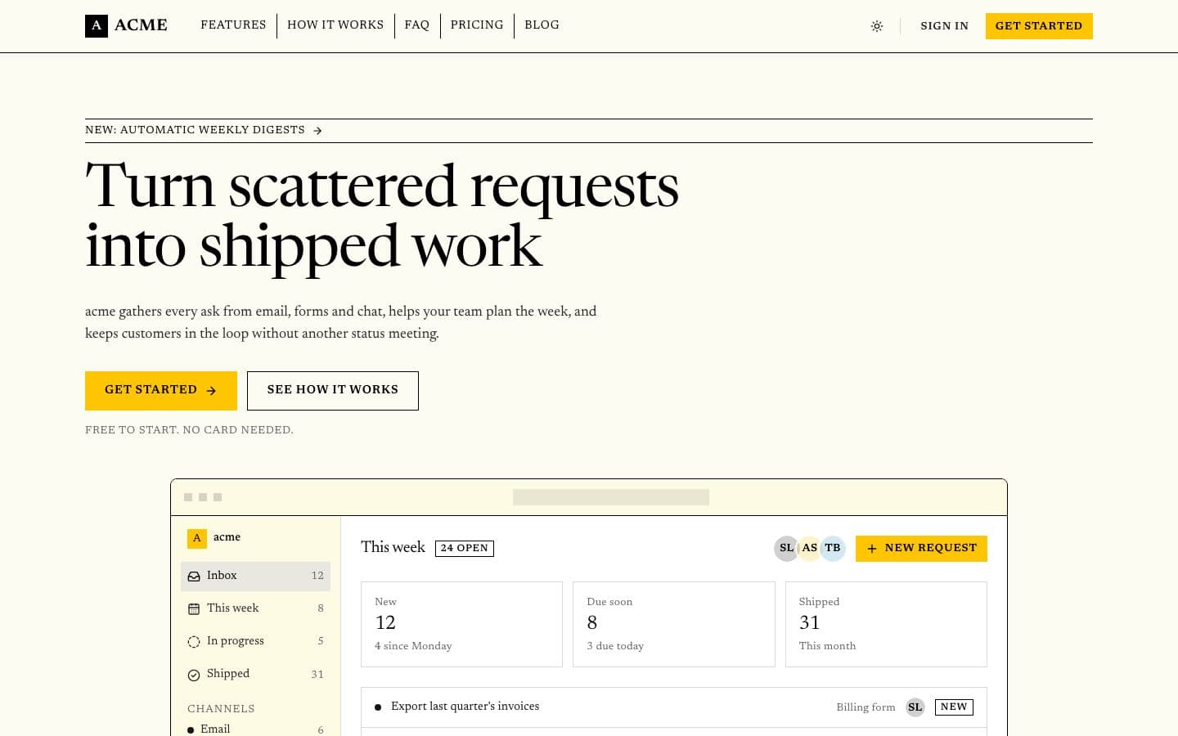Open the Pricing nav item
Screen dimensions: 1178x736
(477, 25)
